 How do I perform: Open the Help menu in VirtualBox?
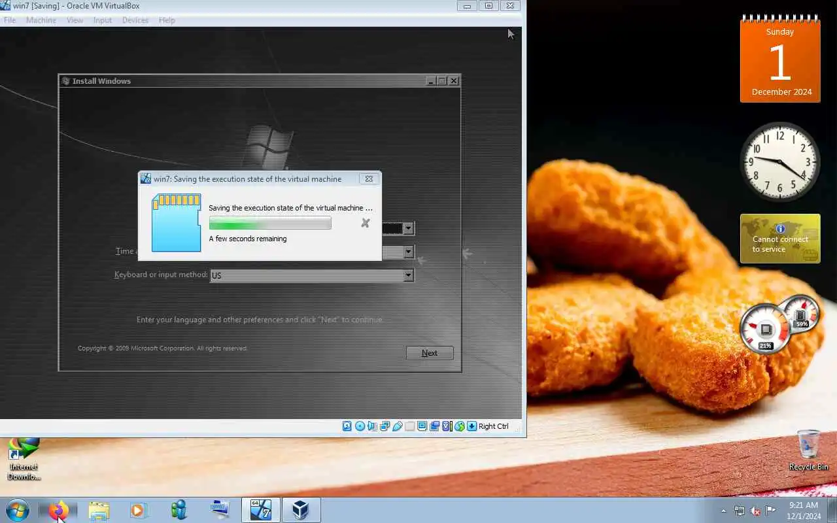click(167, 20)
